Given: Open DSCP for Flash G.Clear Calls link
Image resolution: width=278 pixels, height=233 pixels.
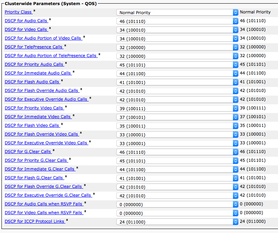Looking at the screenshot, I should click(35, 177).
